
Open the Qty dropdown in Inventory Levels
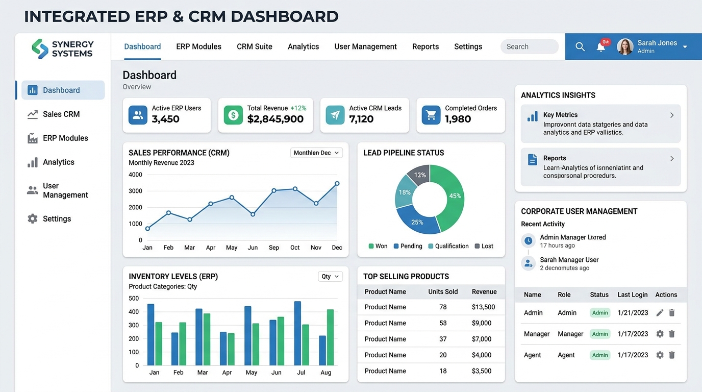coord(330,276)
